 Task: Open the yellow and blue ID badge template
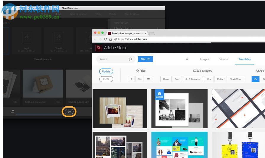[x=238, y=145]
